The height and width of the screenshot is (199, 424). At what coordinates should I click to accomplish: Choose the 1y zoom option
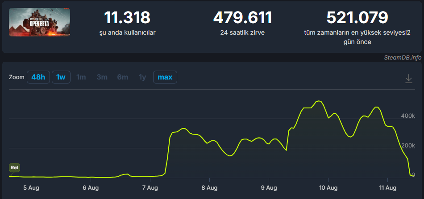pyautogui.click(x=142, y=77)
